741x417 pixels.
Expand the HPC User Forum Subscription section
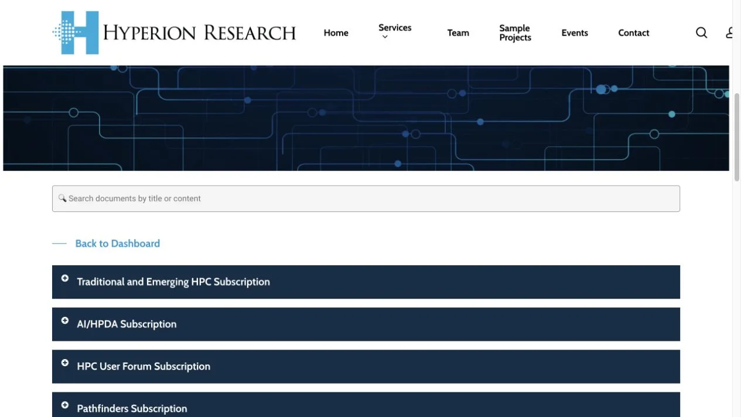pyautogui.click(x=366, y=366)
